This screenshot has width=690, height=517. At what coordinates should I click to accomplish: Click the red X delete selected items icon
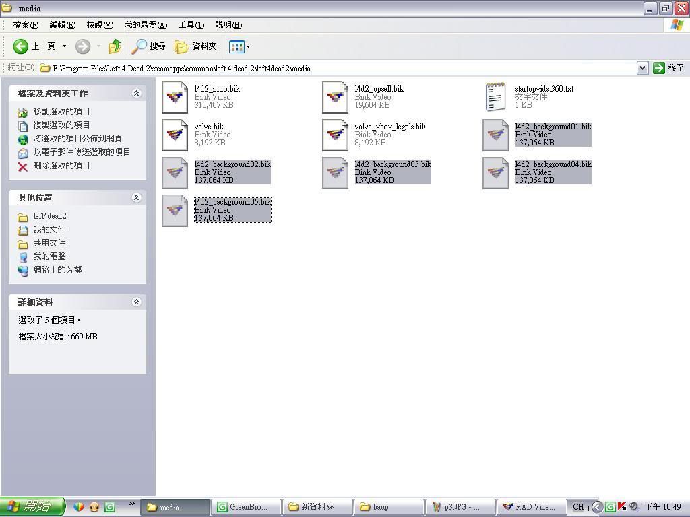point(23,166)
